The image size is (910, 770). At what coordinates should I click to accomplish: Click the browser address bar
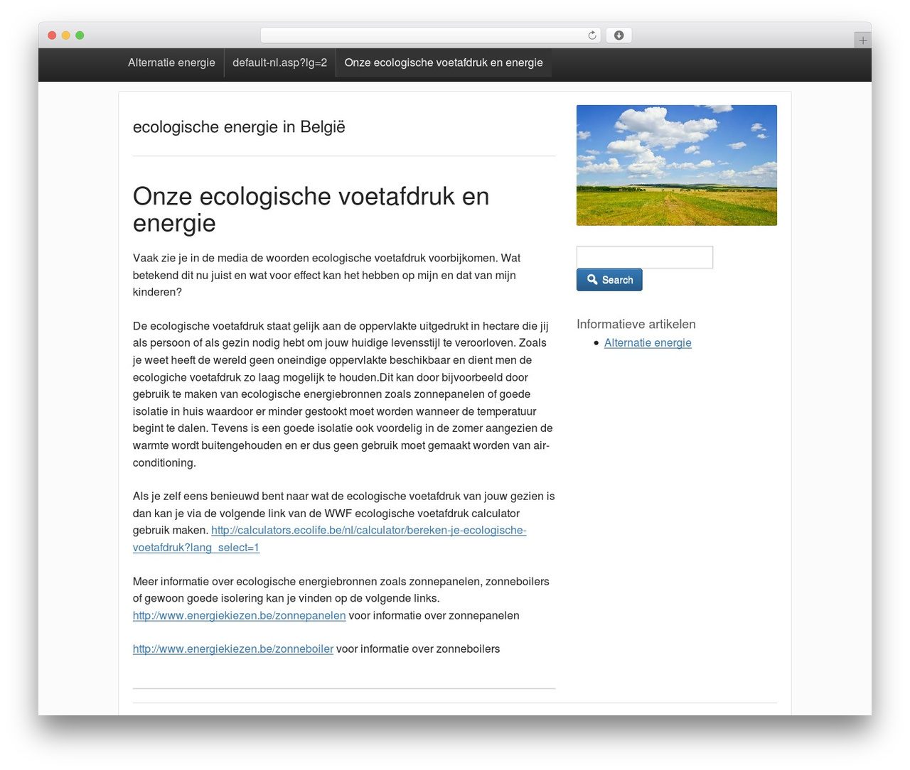coord(431,36)
